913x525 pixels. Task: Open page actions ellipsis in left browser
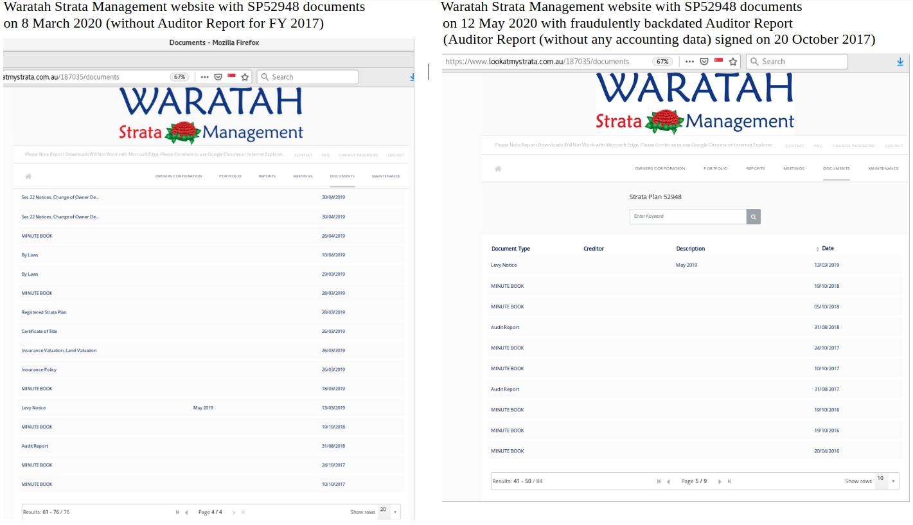pyautogui.click(x=204, y=76)
